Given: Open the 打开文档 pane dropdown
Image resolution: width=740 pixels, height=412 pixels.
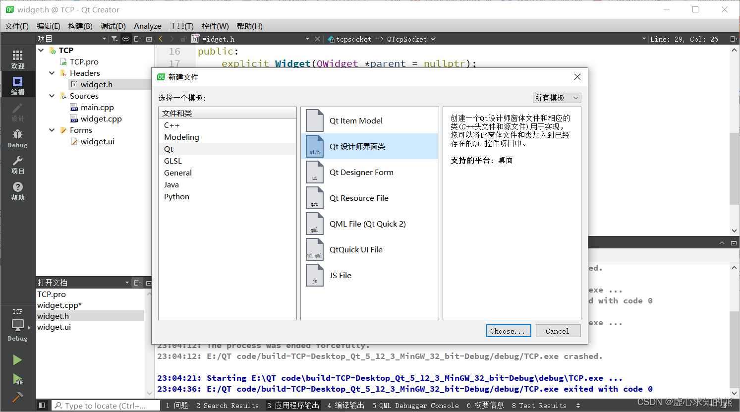Looking at the screenshot, I should [83, 283].
